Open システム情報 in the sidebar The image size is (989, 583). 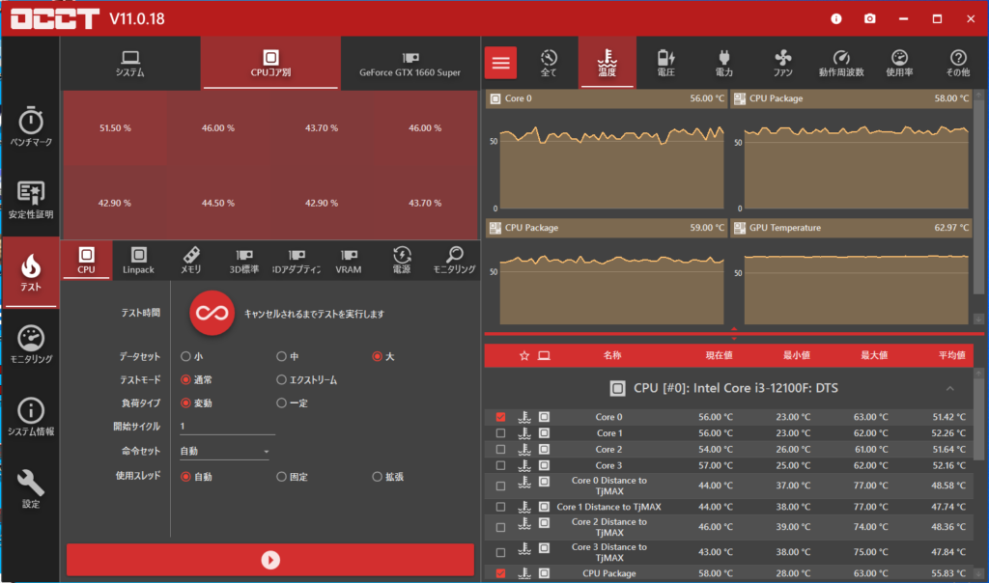click(31, 417)
